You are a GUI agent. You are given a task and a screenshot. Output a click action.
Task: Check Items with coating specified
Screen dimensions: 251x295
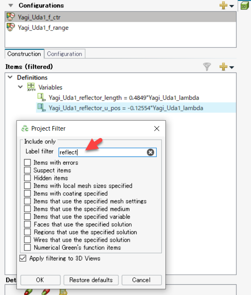[x=28, y=193]
